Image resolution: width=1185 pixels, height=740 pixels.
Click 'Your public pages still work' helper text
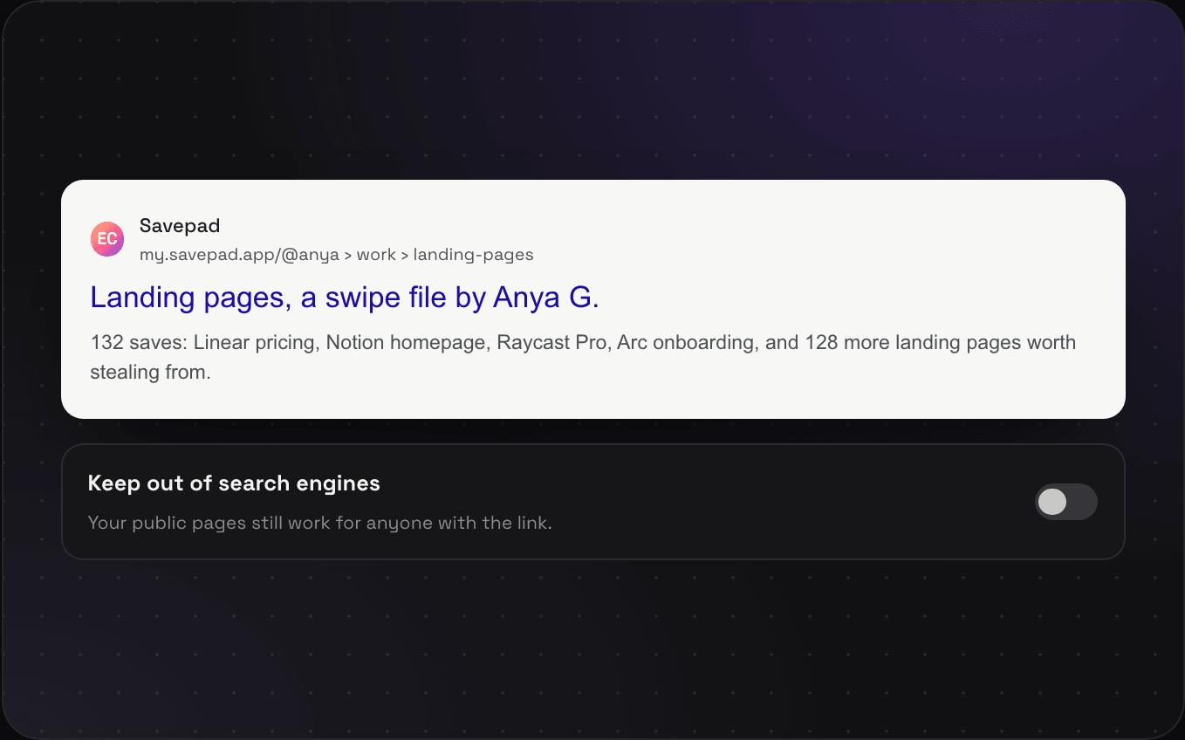pos(320,524)
